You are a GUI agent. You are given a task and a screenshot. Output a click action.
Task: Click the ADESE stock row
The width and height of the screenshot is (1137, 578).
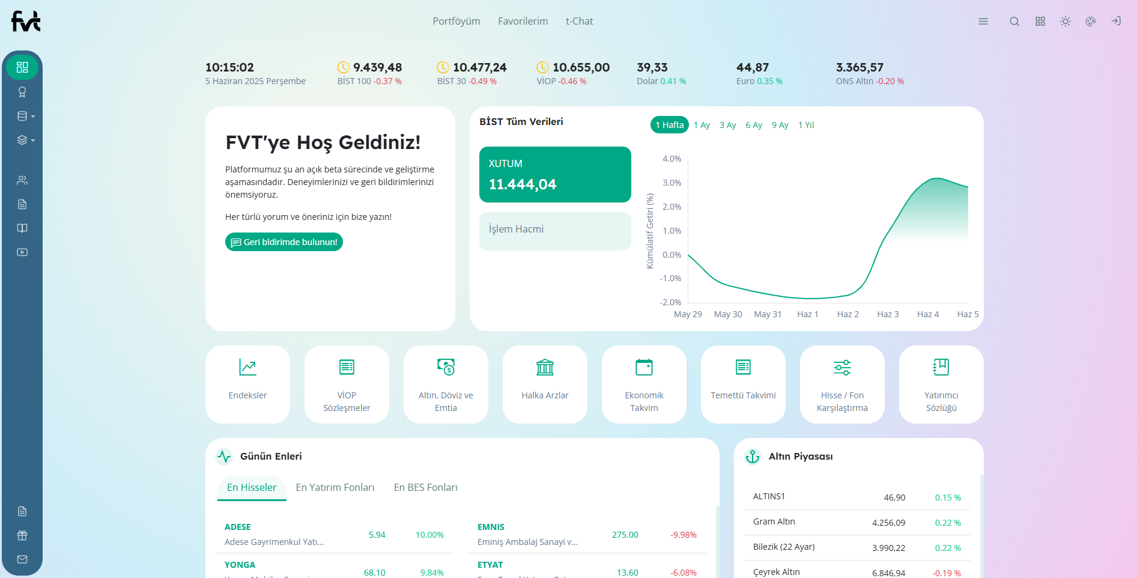coord(334,534)
